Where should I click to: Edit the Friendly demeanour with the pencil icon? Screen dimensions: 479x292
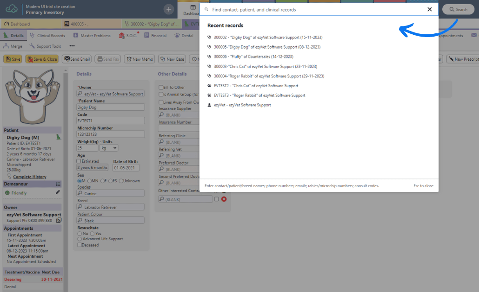tap(58, 192)
